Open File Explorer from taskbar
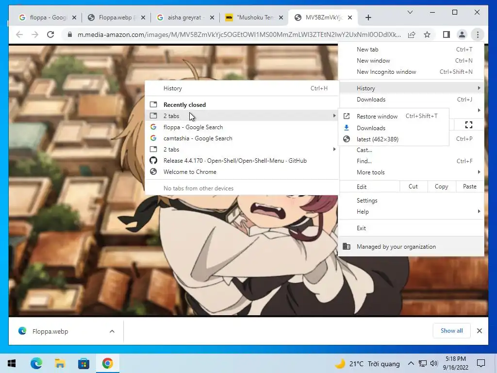The image size is (497, 373). (x=60, y=363)
